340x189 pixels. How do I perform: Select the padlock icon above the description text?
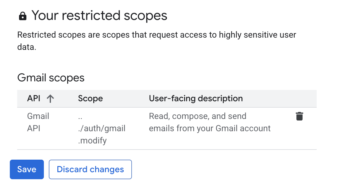click(23, 16)
